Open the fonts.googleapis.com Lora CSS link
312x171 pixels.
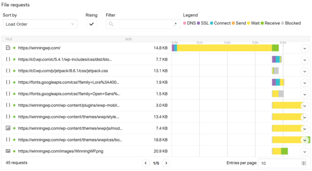pos(68,82)
